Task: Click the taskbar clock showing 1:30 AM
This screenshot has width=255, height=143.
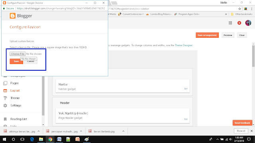Action: [239, 139]
